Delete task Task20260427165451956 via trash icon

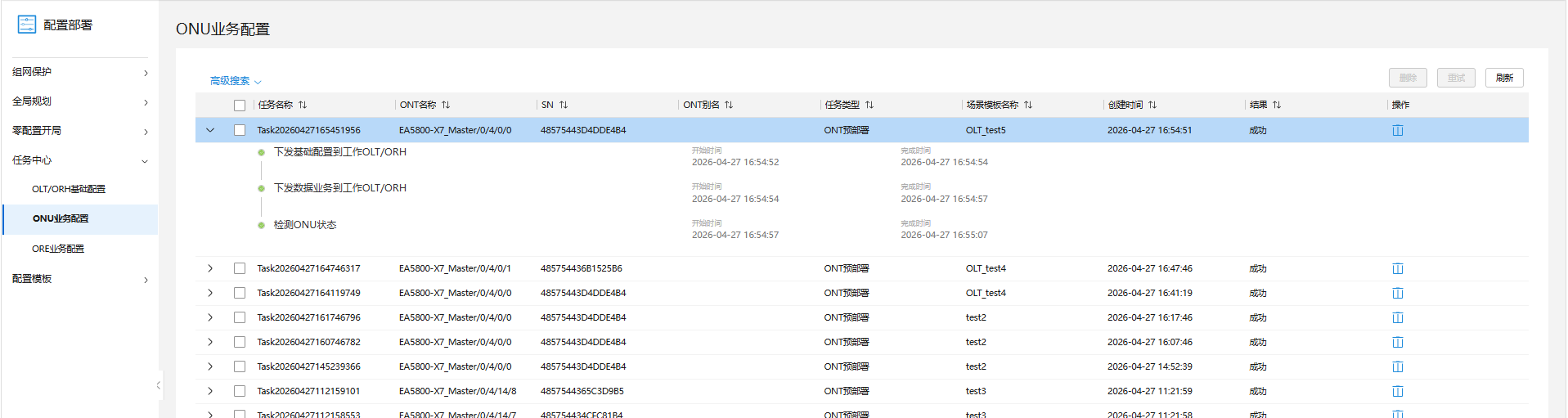pos(1398,130)
